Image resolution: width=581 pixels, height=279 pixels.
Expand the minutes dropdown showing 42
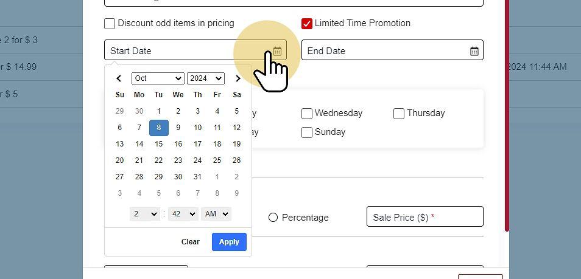pos(183,214)
